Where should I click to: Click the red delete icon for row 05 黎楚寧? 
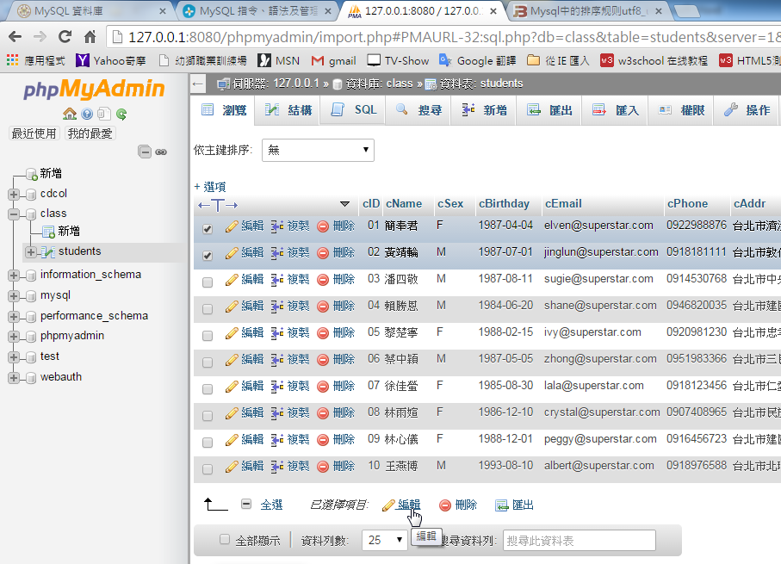tap(323, 333)
